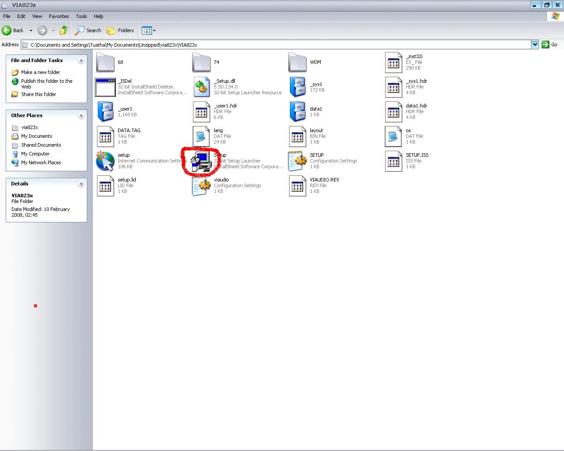The width and height of the screenshot is (564, 451).
Task: Select the _sys1.hdr file icon
Action: [x=393, y=87]
